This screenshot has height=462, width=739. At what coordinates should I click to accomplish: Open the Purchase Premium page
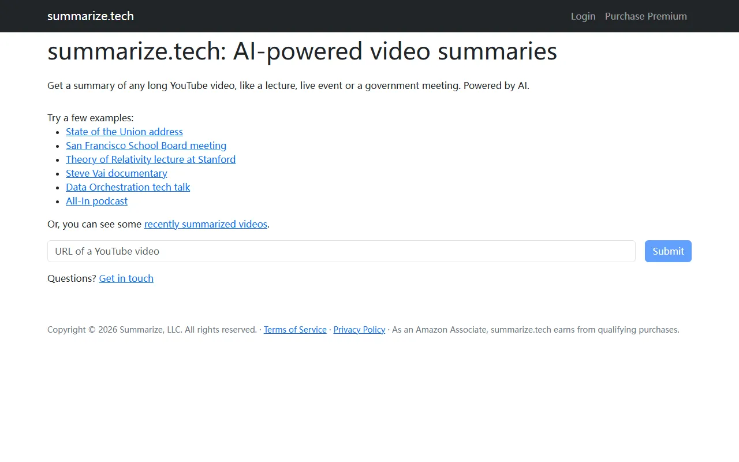645,16
